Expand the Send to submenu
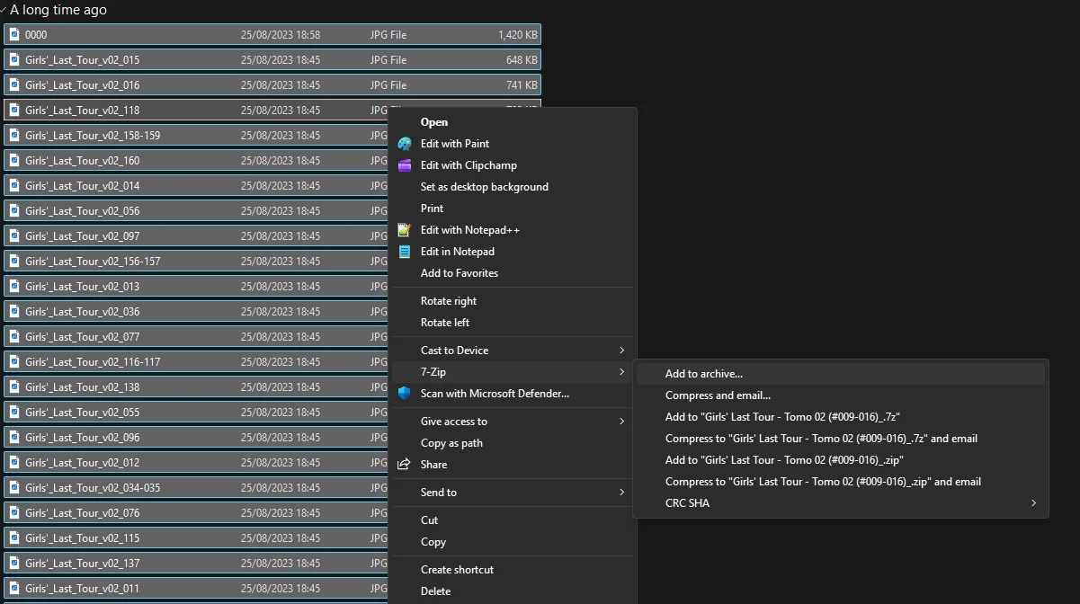Viewport: 1080px width, 604px height. (x=621, y=493)
